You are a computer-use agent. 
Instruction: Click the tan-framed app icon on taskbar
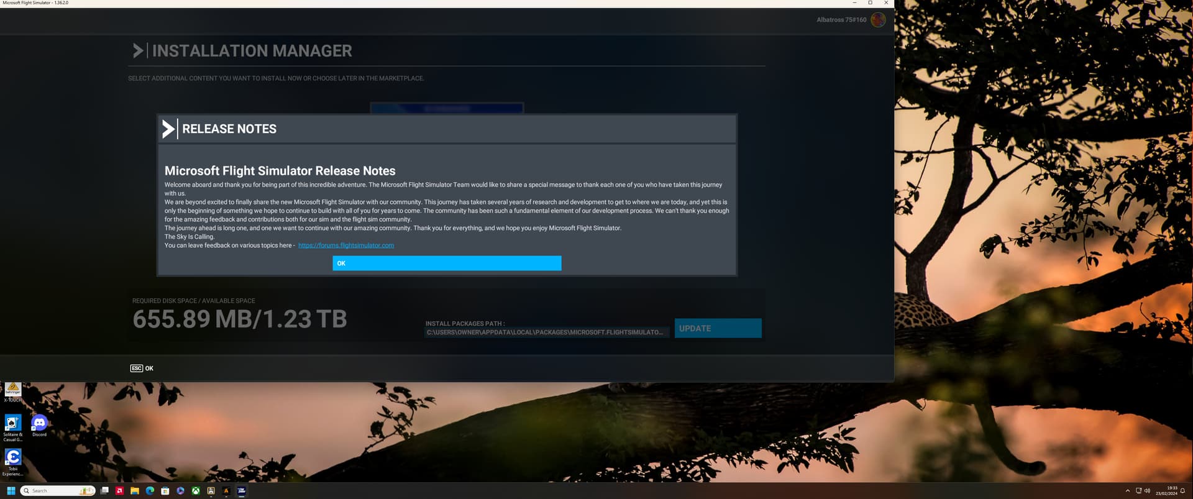[211, 491]
